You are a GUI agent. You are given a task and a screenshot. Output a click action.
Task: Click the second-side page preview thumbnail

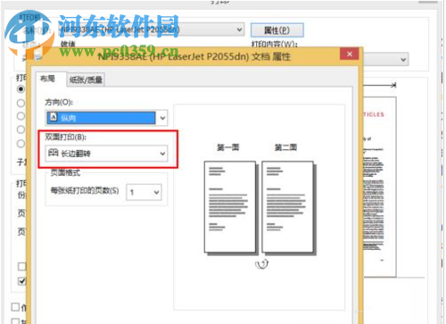(x=288, y=207)
